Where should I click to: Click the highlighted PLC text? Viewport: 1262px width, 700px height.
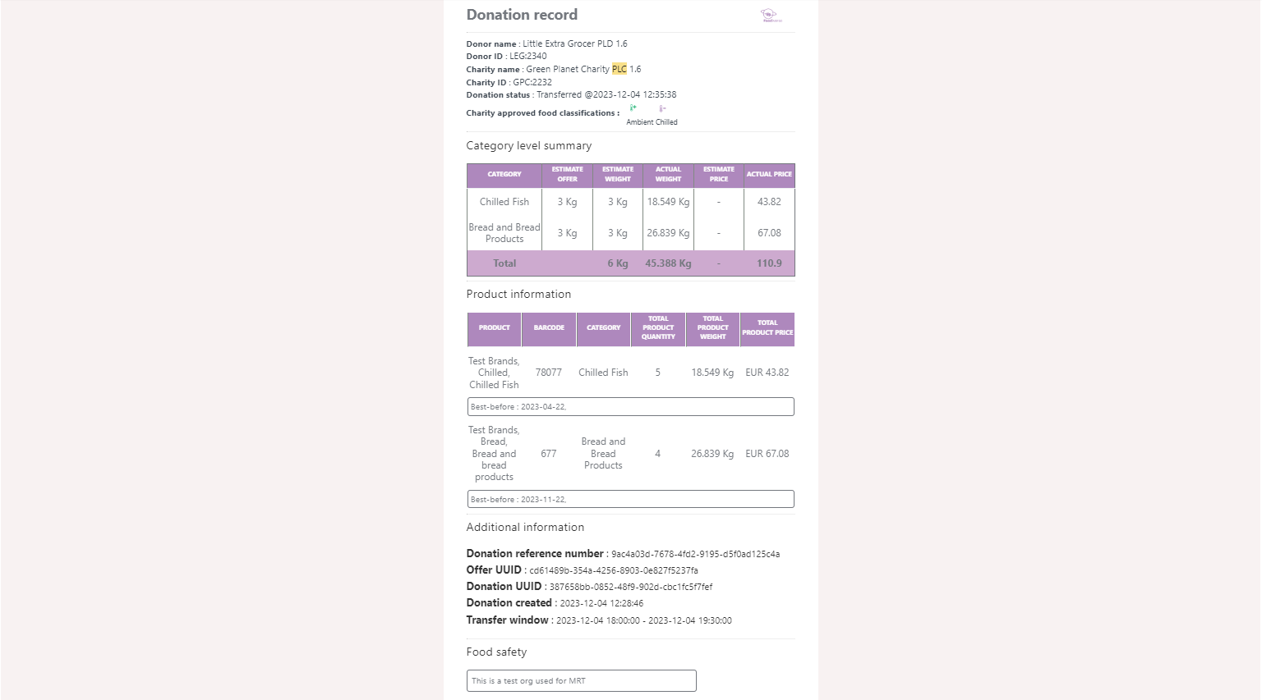click(x=619, y=69)
